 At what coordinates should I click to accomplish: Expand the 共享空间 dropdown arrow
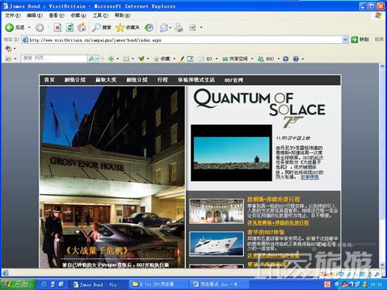pyautogui.click(x=252, y=59)
